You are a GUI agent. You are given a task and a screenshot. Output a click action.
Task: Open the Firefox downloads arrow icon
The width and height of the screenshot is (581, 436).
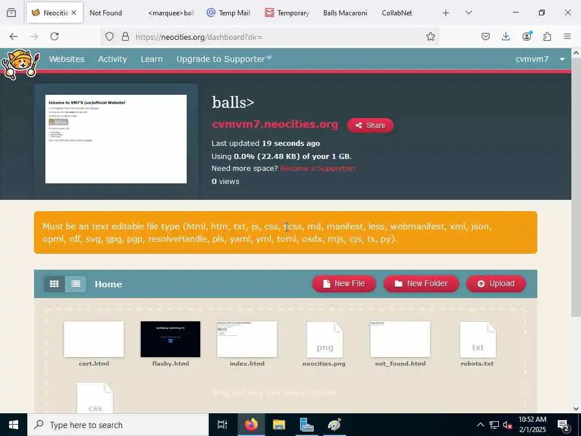tap(506, 36)
